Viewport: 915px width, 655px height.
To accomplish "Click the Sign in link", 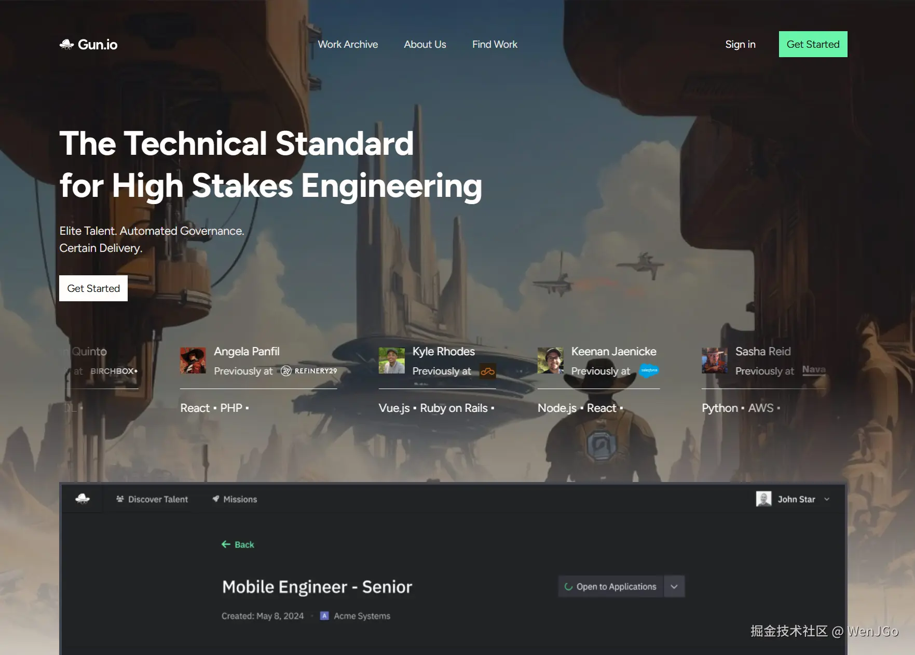I will point(740,45).
